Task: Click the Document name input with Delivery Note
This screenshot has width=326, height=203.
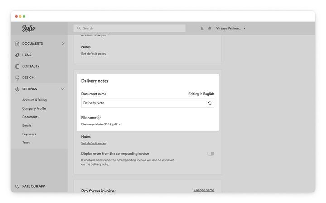Action: 148,103
